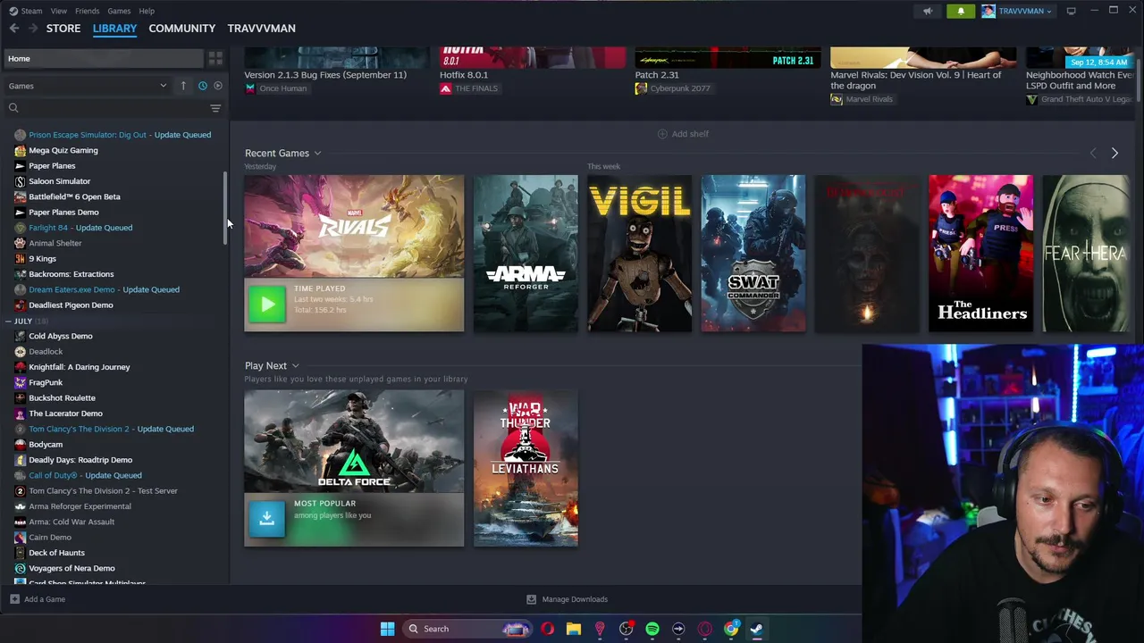This screenshot has height=643, width=1144.
Task: Click the Delta Force download button
Action: [266, 519]
